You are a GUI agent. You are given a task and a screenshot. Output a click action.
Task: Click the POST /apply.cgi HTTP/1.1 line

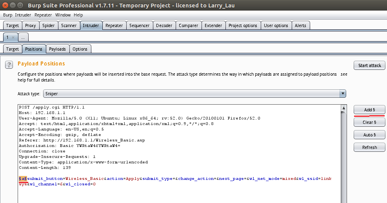click(52, 107)
